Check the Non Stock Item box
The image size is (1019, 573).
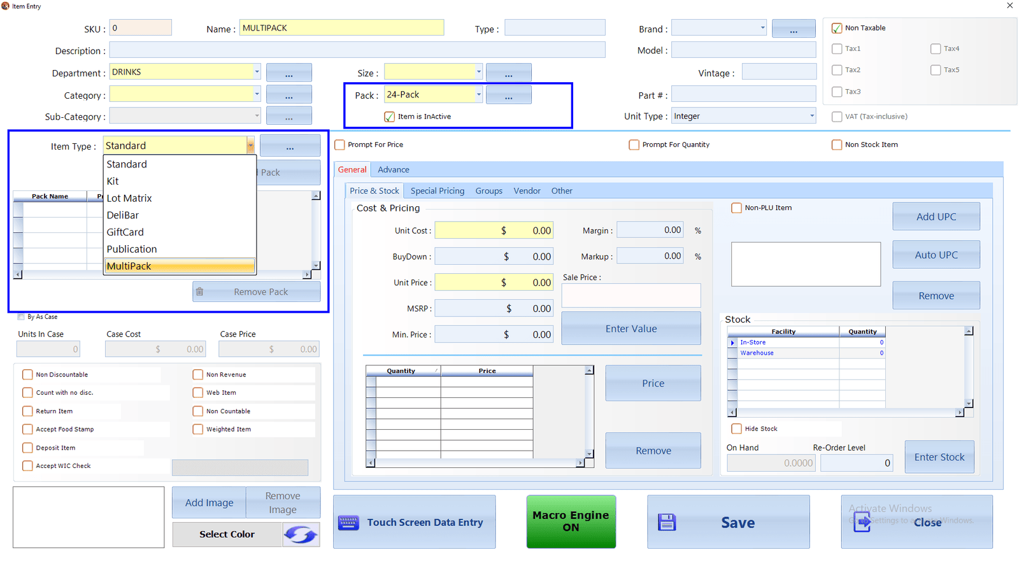[837, 145]
